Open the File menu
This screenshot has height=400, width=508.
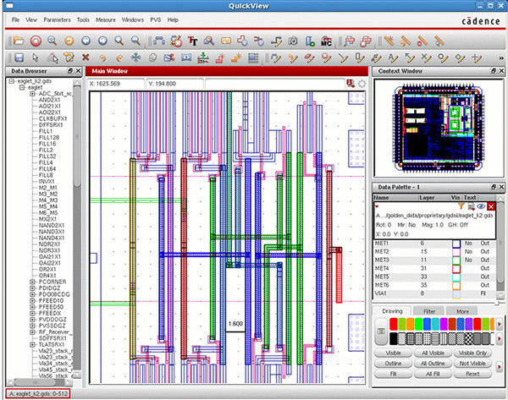15,20
